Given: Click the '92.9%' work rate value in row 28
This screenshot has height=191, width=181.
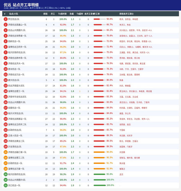Looking at the screenshot, I should (110, 169).
